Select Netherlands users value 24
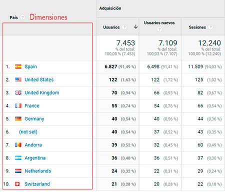 click(x=114, y=171)
